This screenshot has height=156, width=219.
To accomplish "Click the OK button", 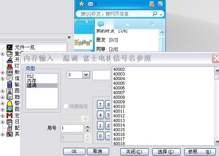I will (74, 151).
